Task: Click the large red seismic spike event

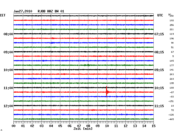Action: point(107,92)
